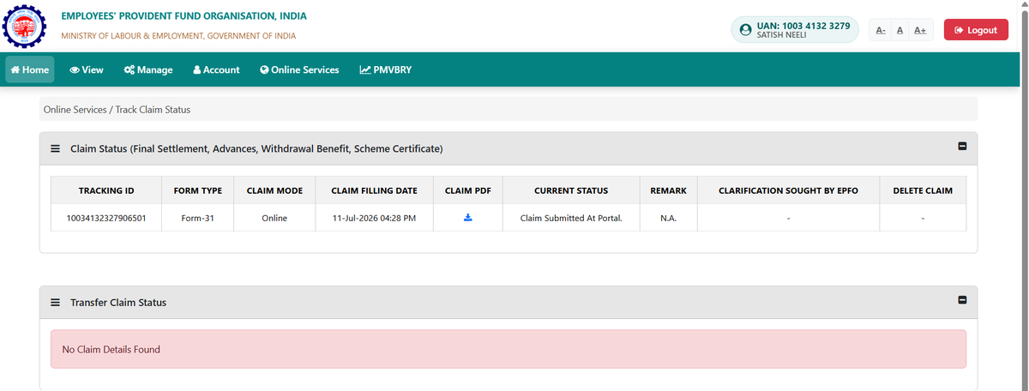Click the No Claim Details Found alert
1029x391 pixels.
point(508,349)
